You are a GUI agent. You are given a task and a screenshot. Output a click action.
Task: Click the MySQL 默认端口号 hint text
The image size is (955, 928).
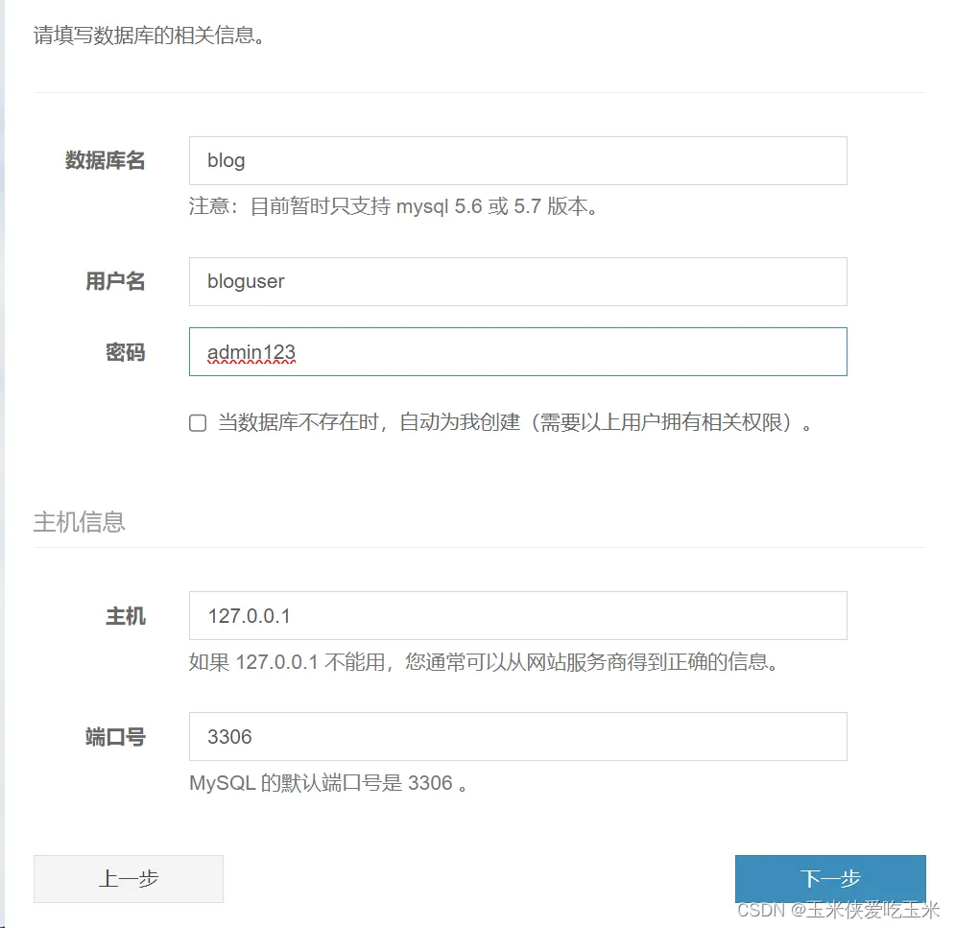pyautogui.click(x=329, y=783)
